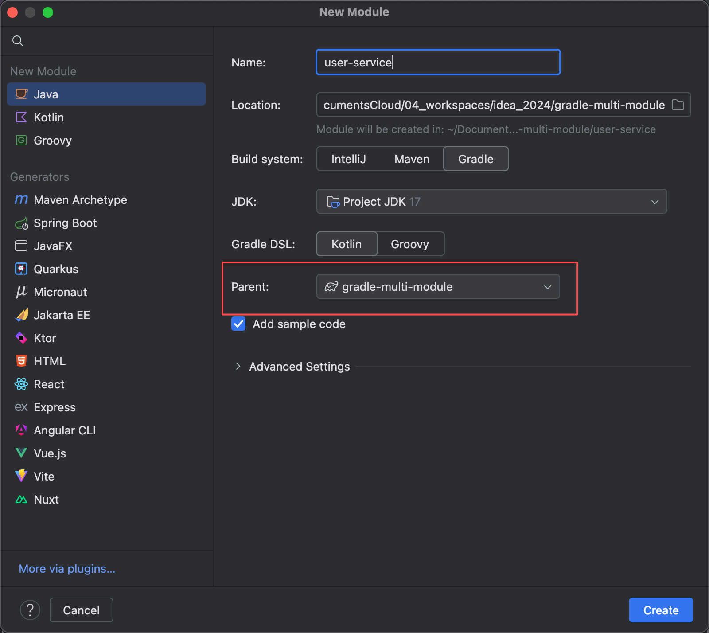Click the generator search field
Viewport: 709px width, 633px height.
(106, 41)
